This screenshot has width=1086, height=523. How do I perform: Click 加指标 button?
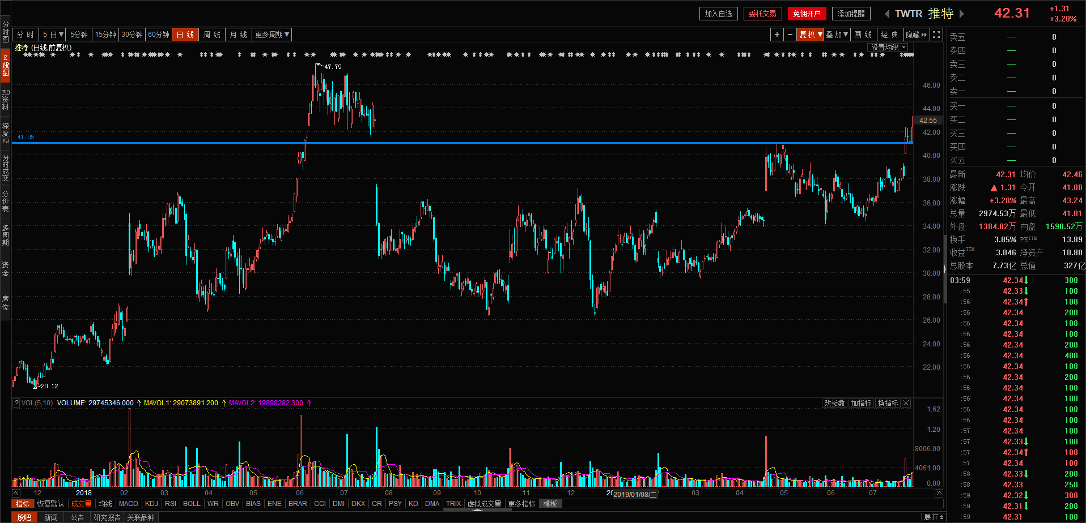coord(861,403)
